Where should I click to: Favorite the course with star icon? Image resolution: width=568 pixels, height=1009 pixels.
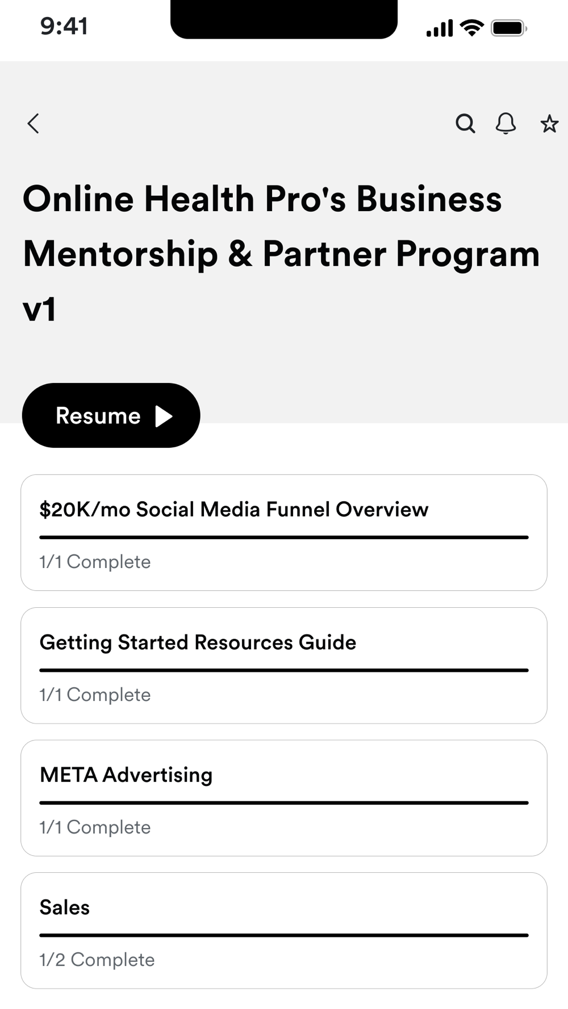point(549,123)
